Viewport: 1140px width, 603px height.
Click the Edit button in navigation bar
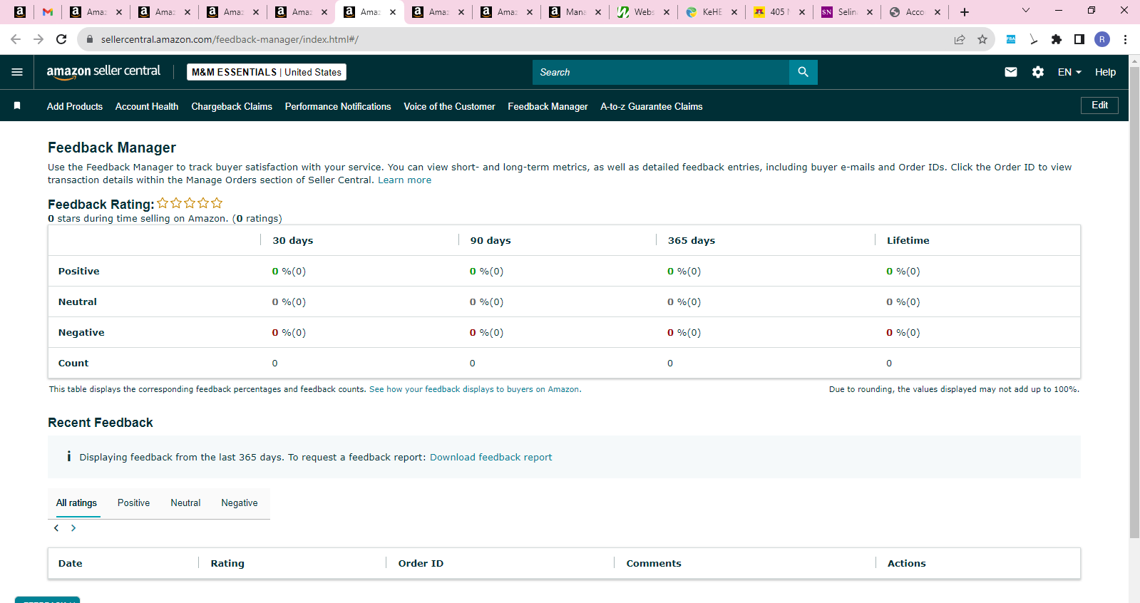click(1099, 105)
